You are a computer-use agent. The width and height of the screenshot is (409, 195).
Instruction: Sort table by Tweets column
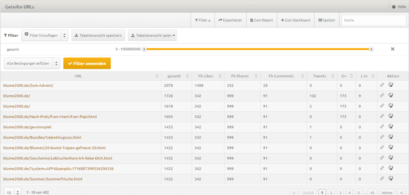click(322, 76)
